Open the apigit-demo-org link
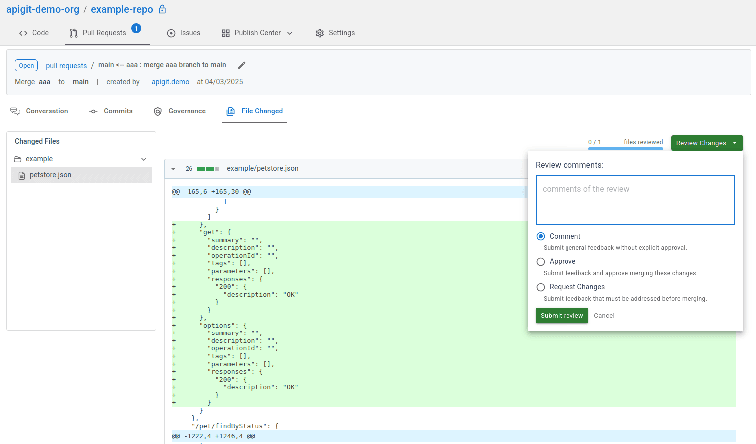This screenshot has height=444, width=756. click(x=43, y=9)
